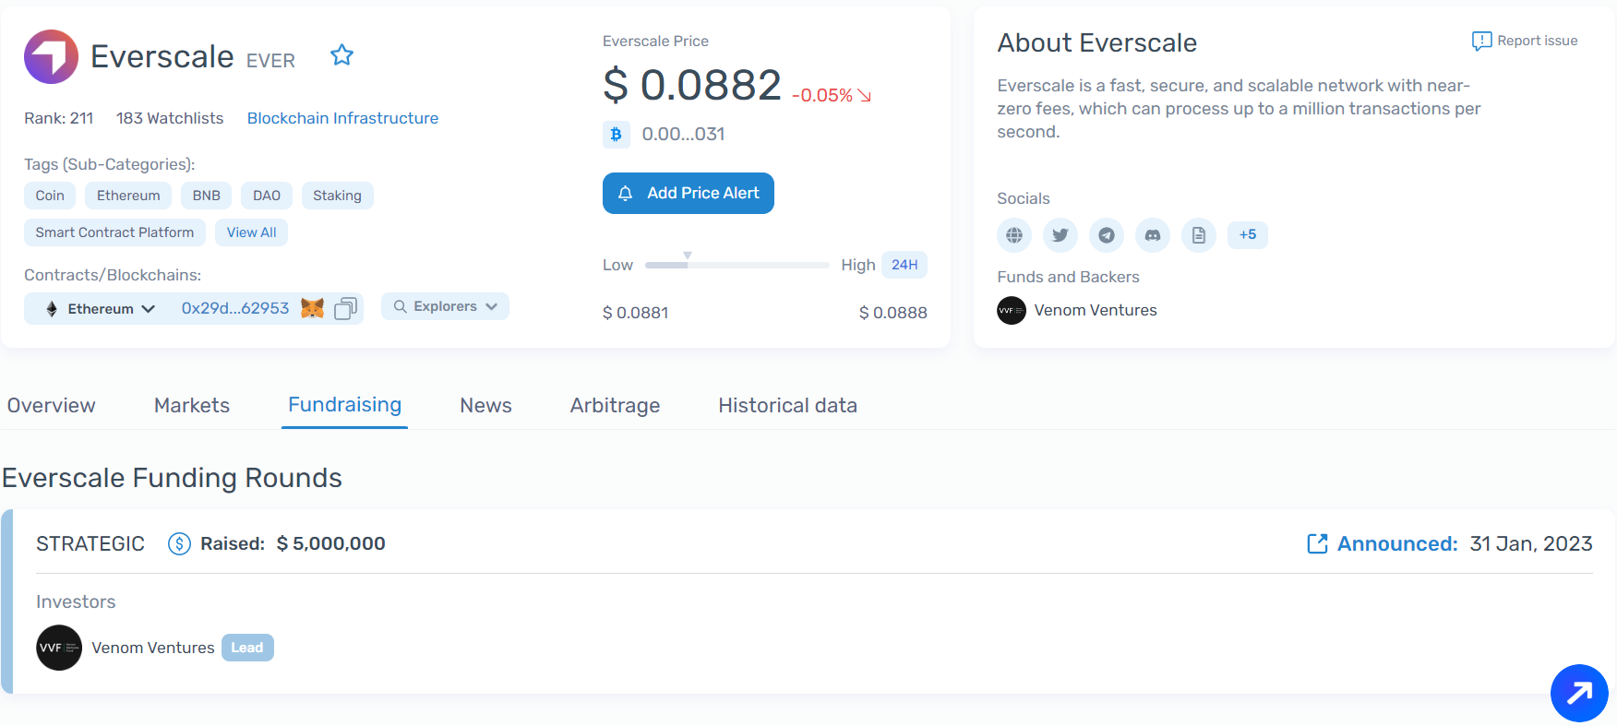Click the Bitcoin price icon

click(x=616, y=134)
